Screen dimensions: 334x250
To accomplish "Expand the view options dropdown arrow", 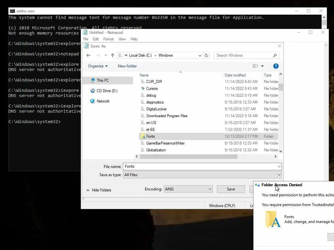I will [x=263, y=66].
